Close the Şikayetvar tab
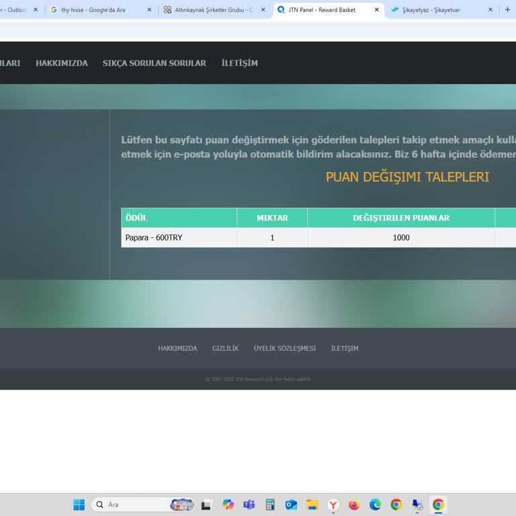The width and height of the screenshot is (516, 516). [x=490, y=10]
